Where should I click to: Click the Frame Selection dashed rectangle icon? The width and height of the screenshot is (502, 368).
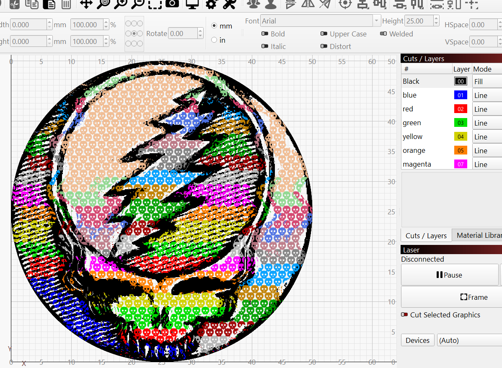pos(155,4)
